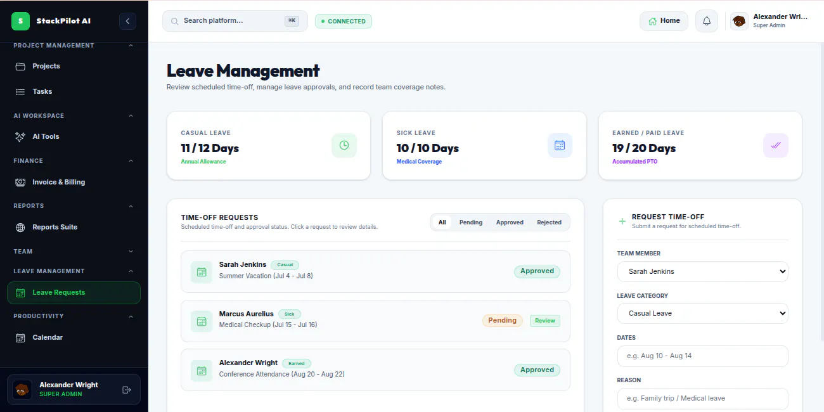
Task: Expand the Team section
Action: 74,252
